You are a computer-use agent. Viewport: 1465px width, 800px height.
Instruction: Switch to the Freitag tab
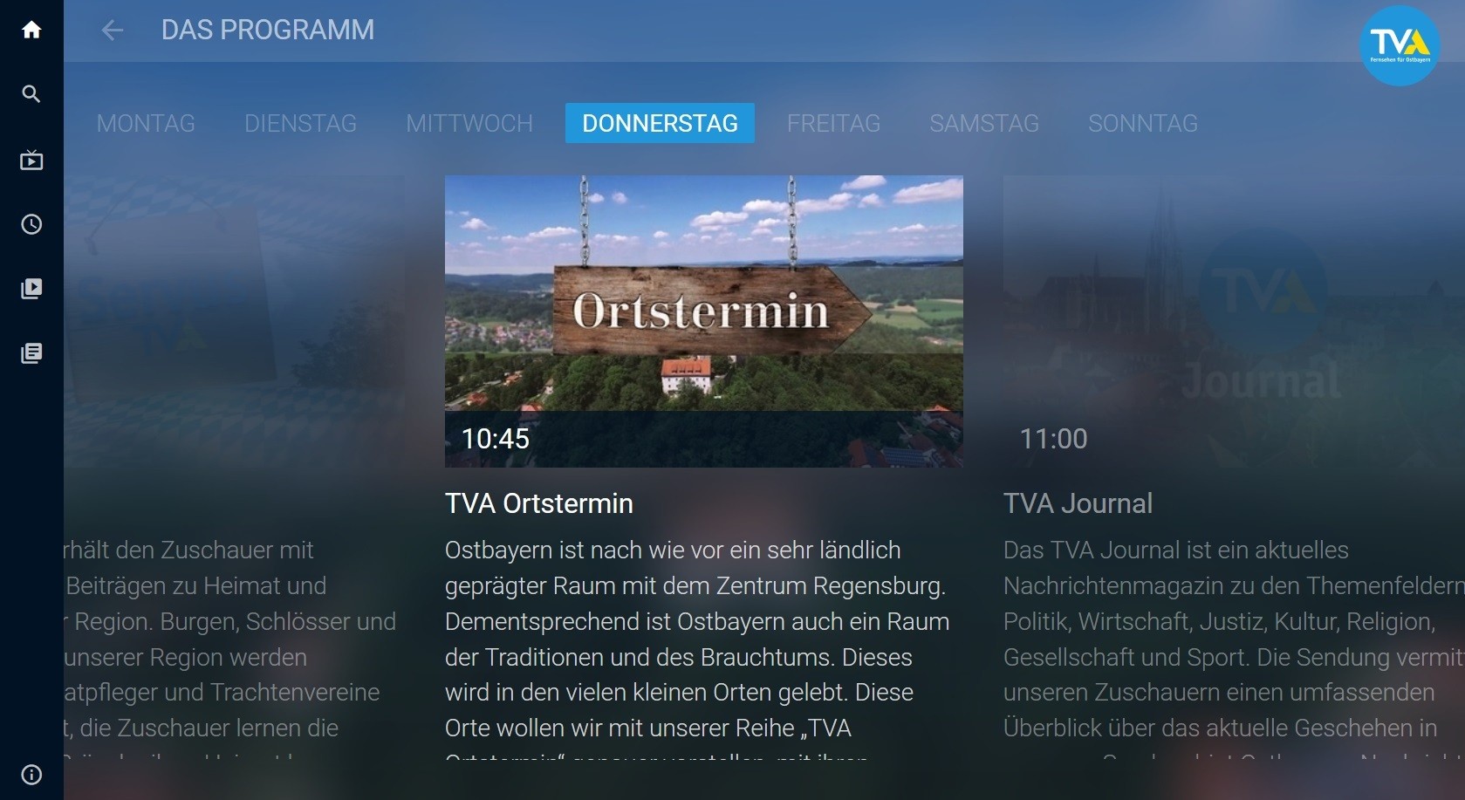(x=833, y=123)
